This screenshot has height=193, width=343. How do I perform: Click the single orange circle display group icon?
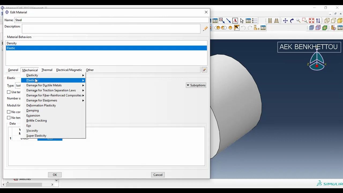(x=230, y=28)
